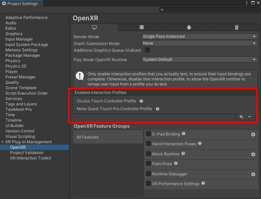Open the Mock Runtime settings gear
Viewport: 261px width, 199px height.
253,154
